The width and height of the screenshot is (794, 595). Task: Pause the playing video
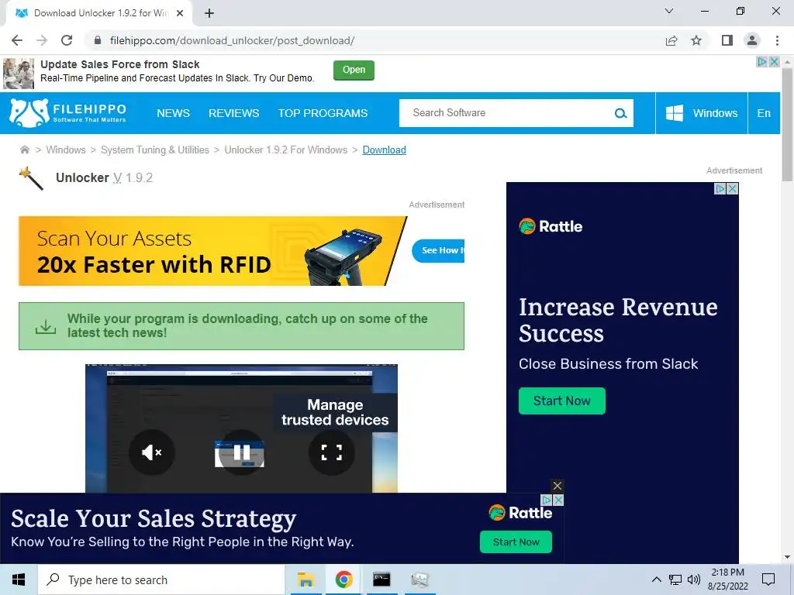click(x=242, y=452)
